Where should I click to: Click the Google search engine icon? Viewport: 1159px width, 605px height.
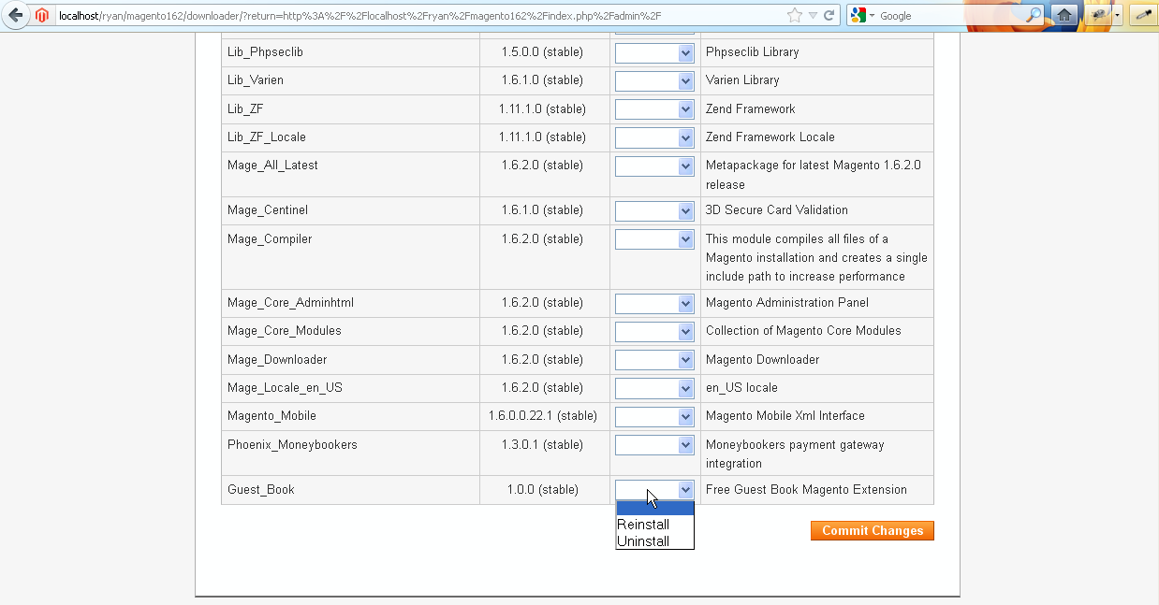tap(858, 16)
